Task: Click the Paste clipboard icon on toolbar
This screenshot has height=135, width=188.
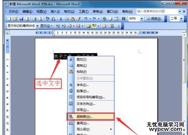Action: pos(73,19)
